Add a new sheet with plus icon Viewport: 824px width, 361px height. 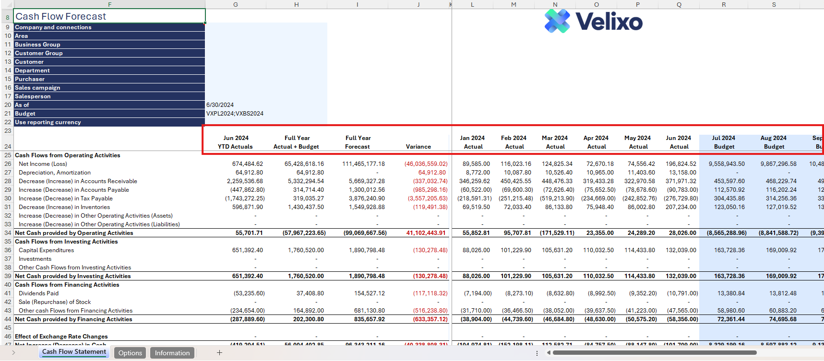(219, 353)
